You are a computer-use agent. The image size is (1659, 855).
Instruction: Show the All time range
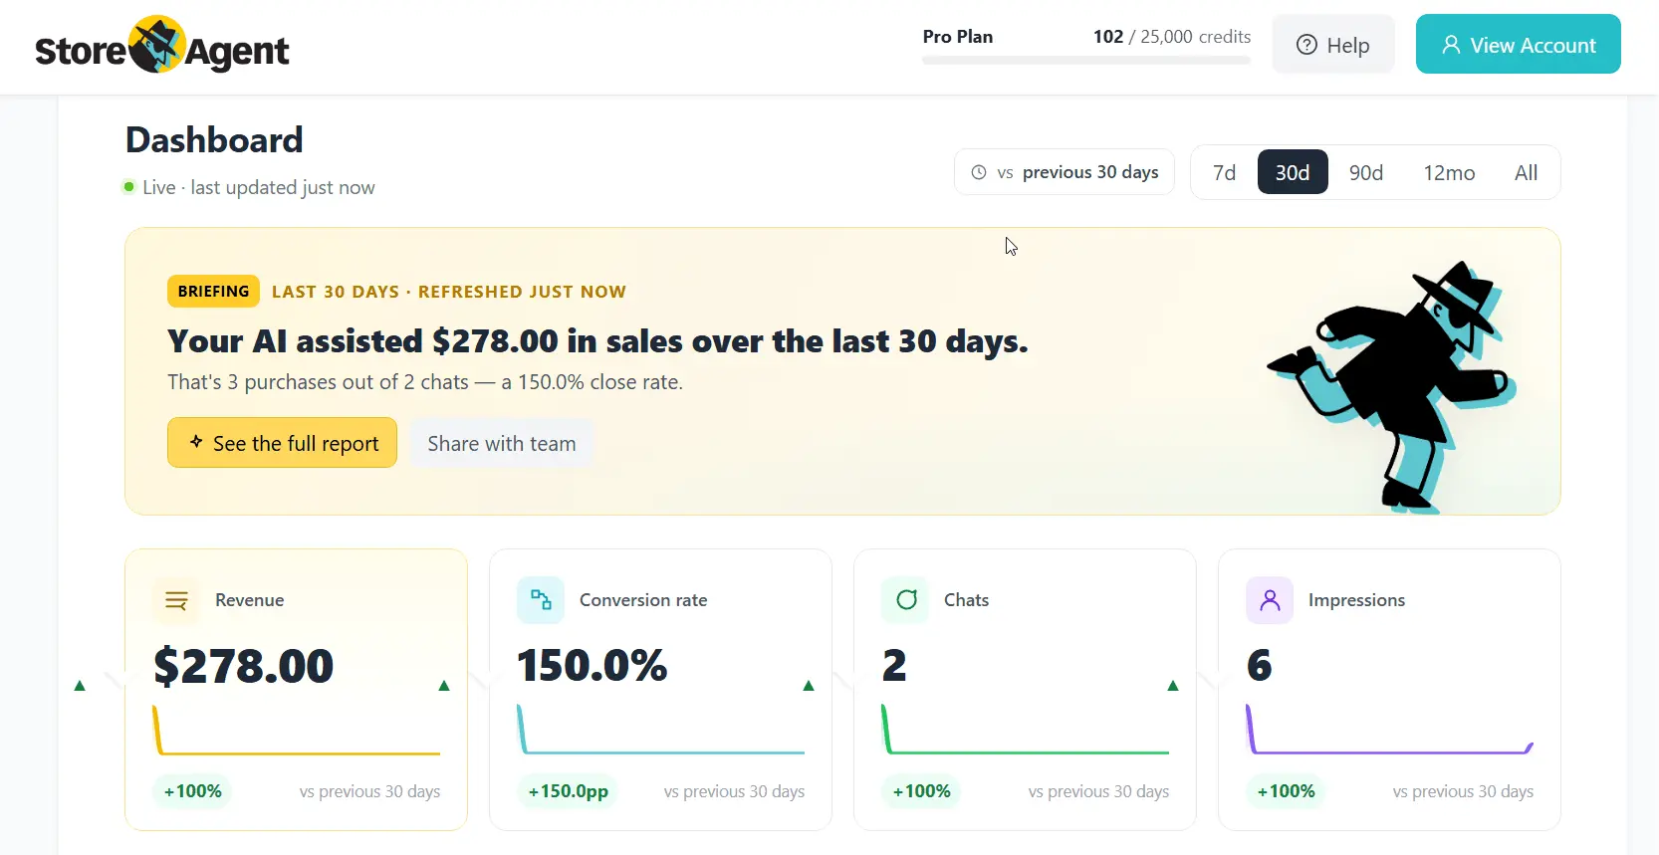pyautogui.click(x=1526, y=172)
